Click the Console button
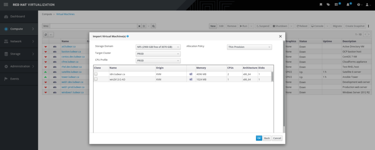The image size is (375, 150). point(317,26)
